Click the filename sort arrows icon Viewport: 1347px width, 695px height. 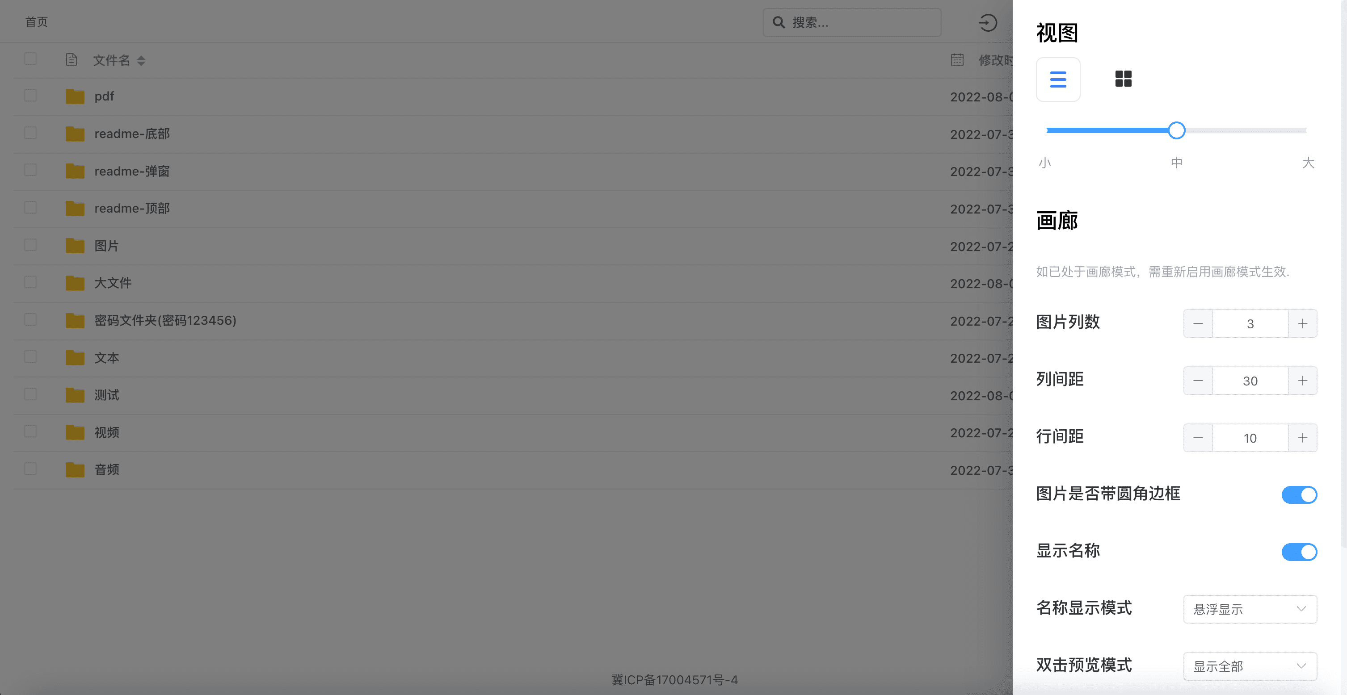141,61
